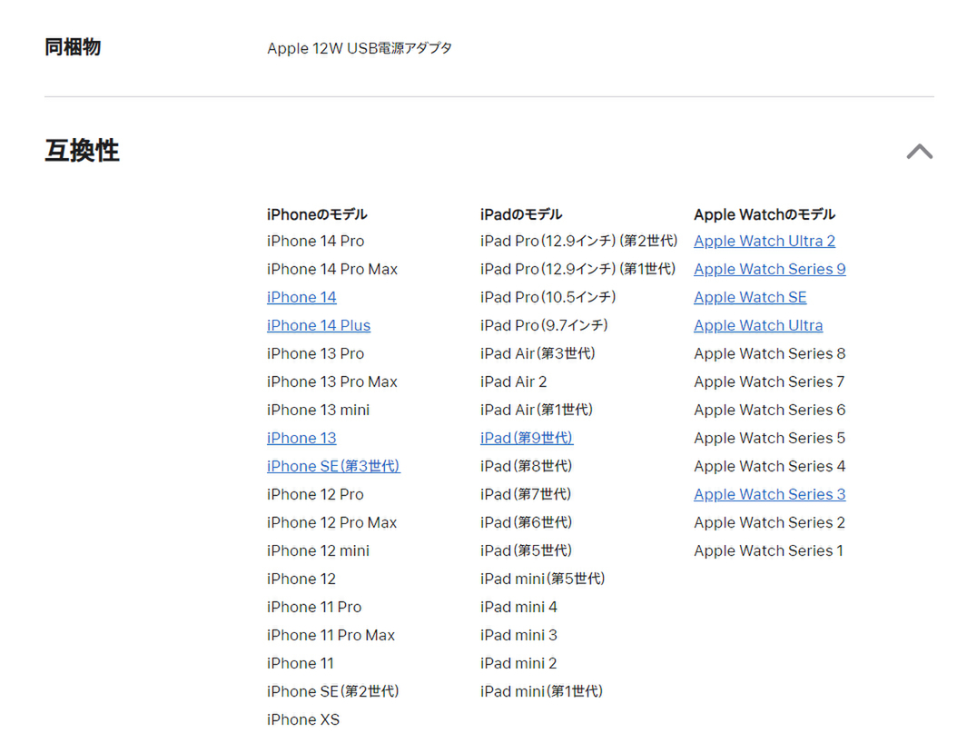
Task: Click the 同梱物 section label
Action: [73, 47]
